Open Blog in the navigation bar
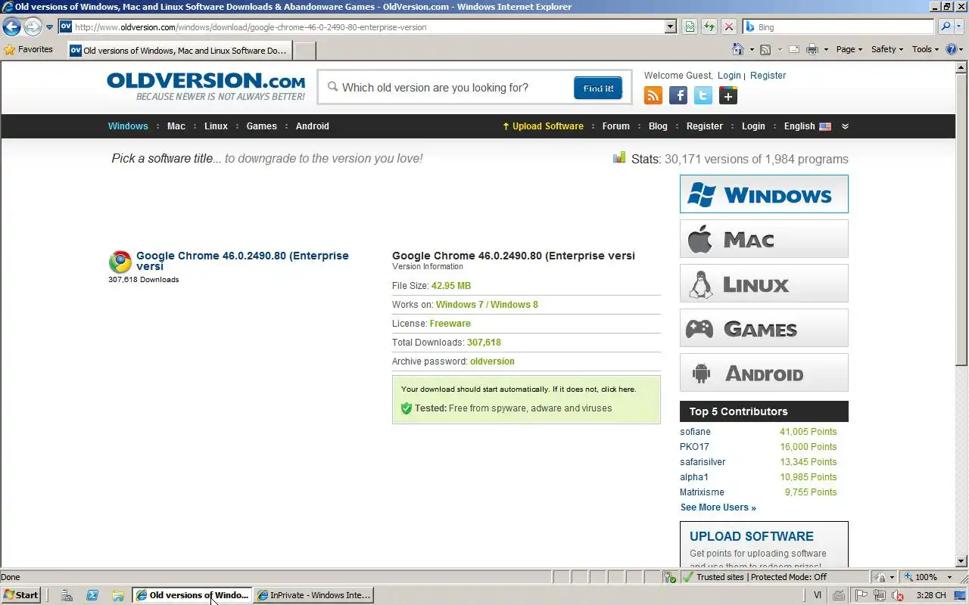This screenshot has width=969, height=605. 658,126
